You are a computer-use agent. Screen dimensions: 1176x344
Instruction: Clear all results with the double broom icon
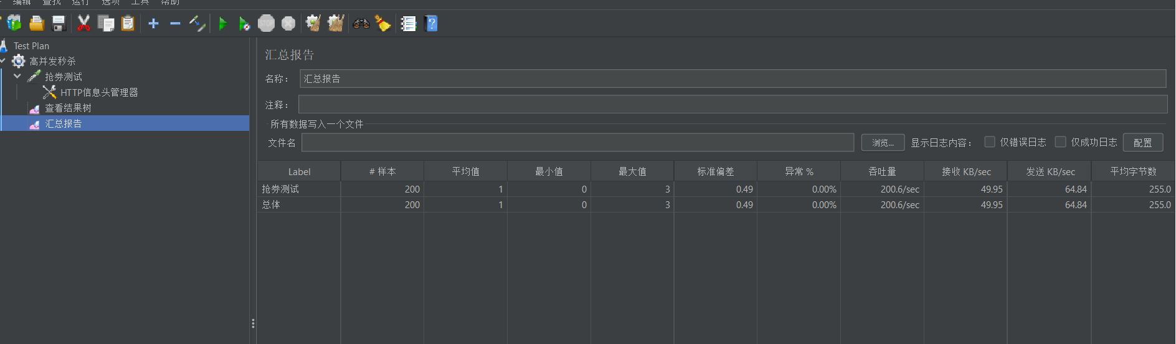[336, 24]
